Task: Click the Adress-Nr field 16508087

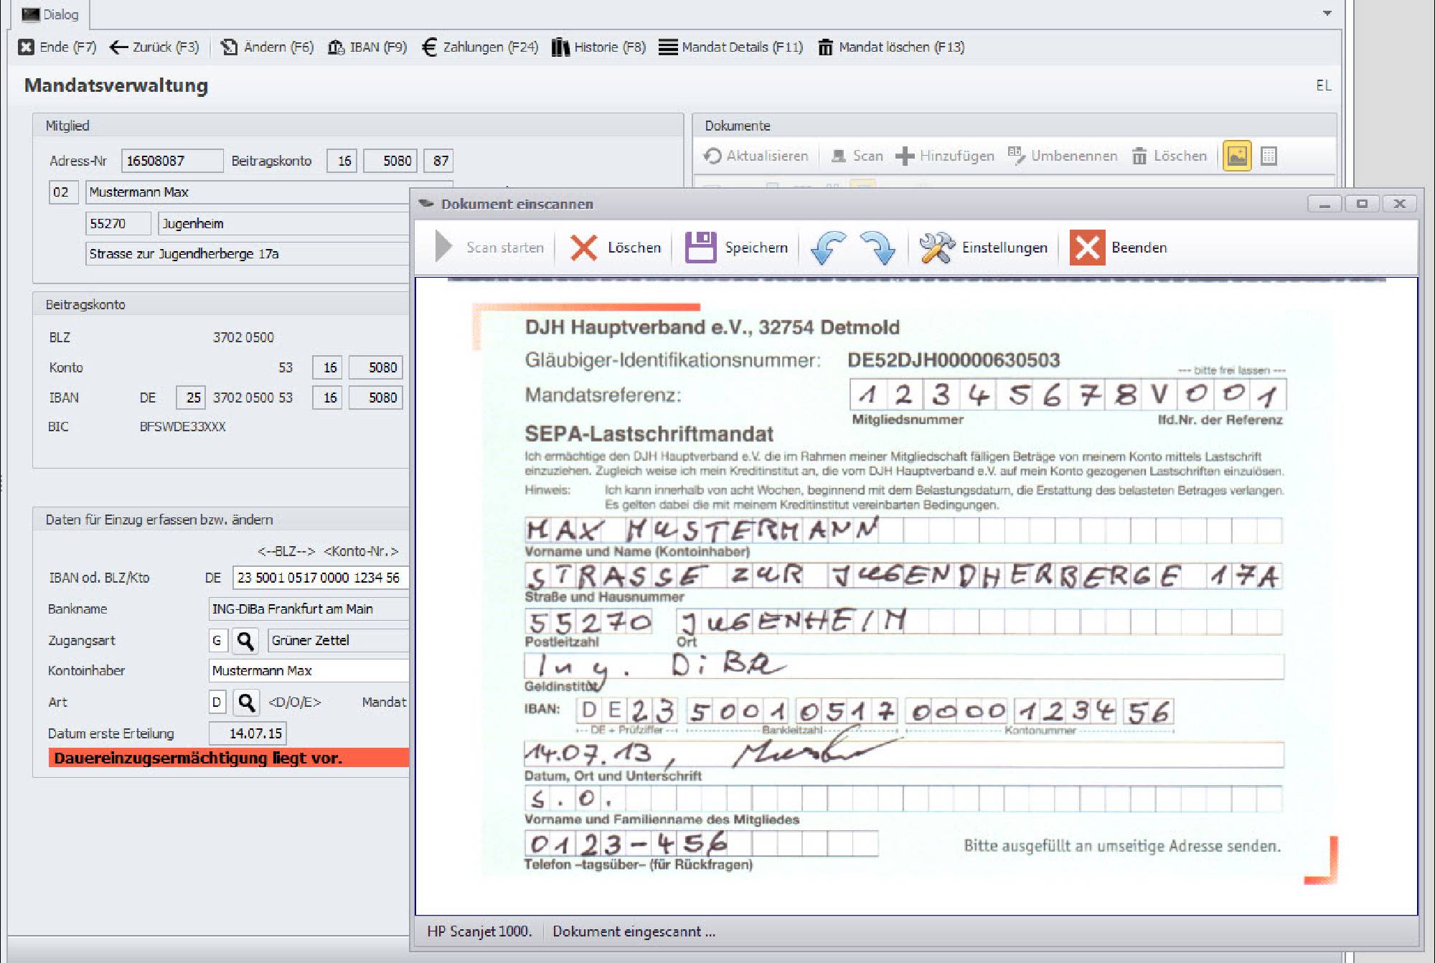Action: (172, 161)
